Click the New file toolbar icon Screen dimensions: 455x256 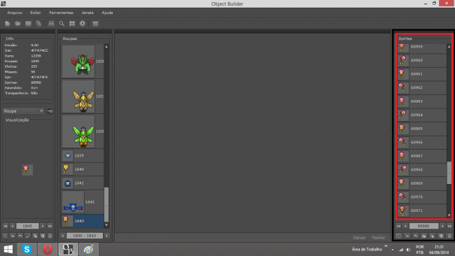7,24
